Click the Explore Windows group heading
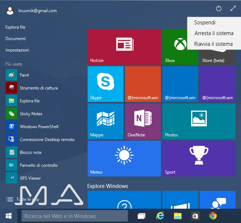The image size is (241, 223). click(x=108, y=186)
